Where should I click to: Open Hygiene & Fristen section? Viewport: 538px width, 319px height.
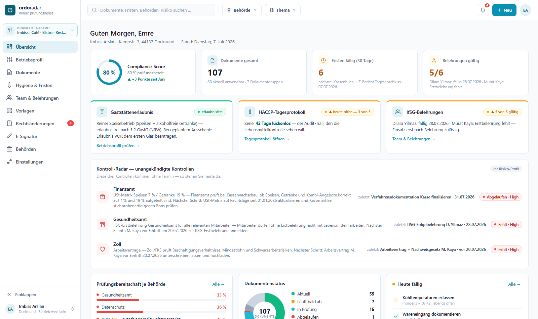click(x=40, y=85)
